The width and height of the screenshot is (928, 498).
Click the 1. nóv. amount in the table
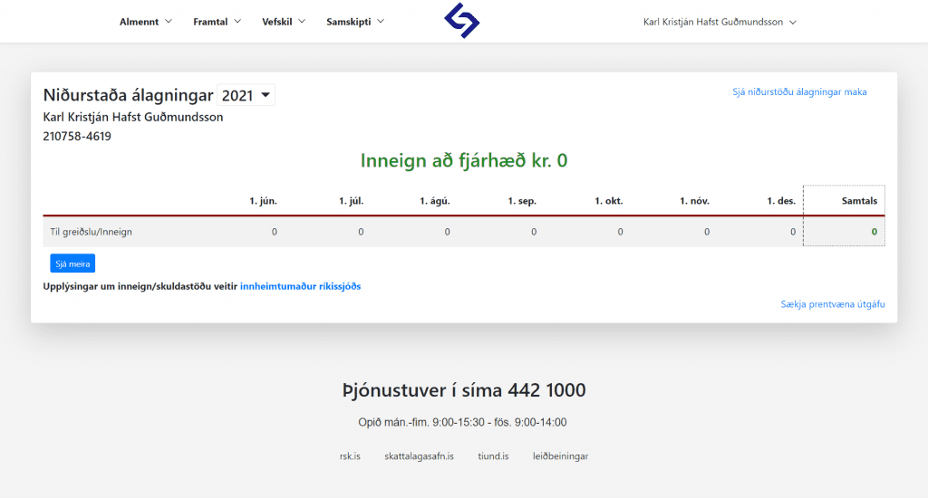707,232
